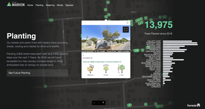205x109 pixels.
Task: Open Google Terms of Use link
Action: coord(111,51)
